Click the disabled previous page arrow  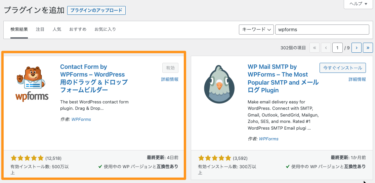pos(326,48)
